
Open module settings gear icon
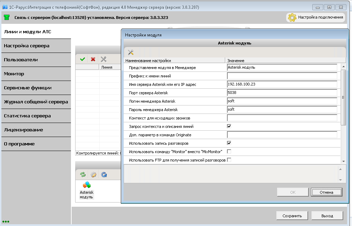point(93,174)
